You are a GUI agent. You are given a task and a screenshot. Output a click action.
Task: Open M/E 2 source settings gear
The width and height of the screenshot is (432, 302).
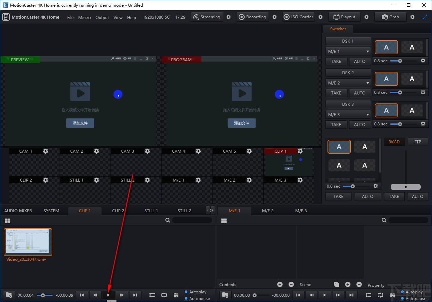(x=249, y=180)
